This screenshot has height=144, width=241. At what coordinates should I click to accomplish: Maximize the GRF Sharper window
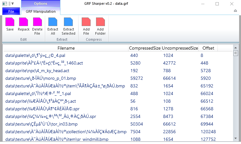(217, 4)
